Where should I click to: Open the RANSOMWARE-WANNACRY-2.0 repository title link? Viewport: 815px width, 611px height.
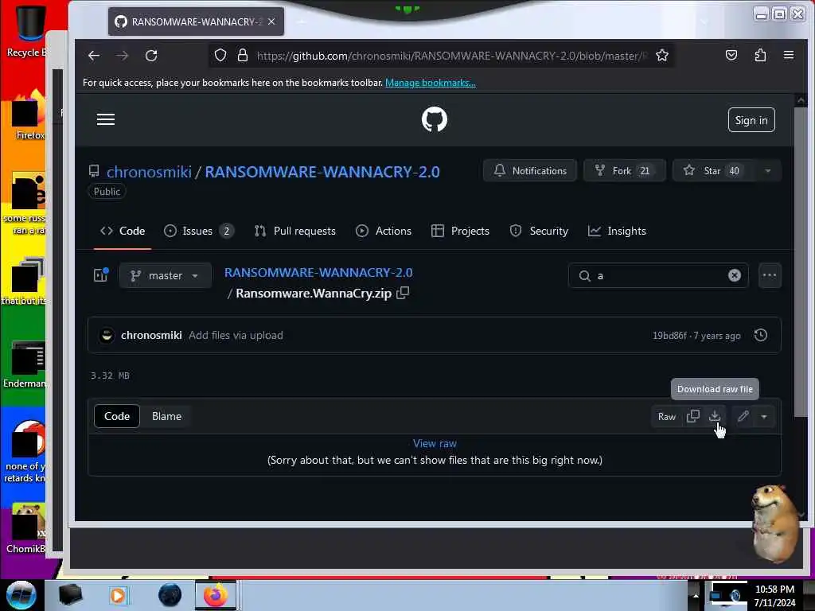(x=322, y=172)
